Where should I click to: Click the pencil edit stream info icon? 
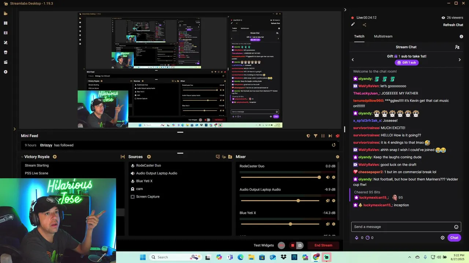pos(353,24)
